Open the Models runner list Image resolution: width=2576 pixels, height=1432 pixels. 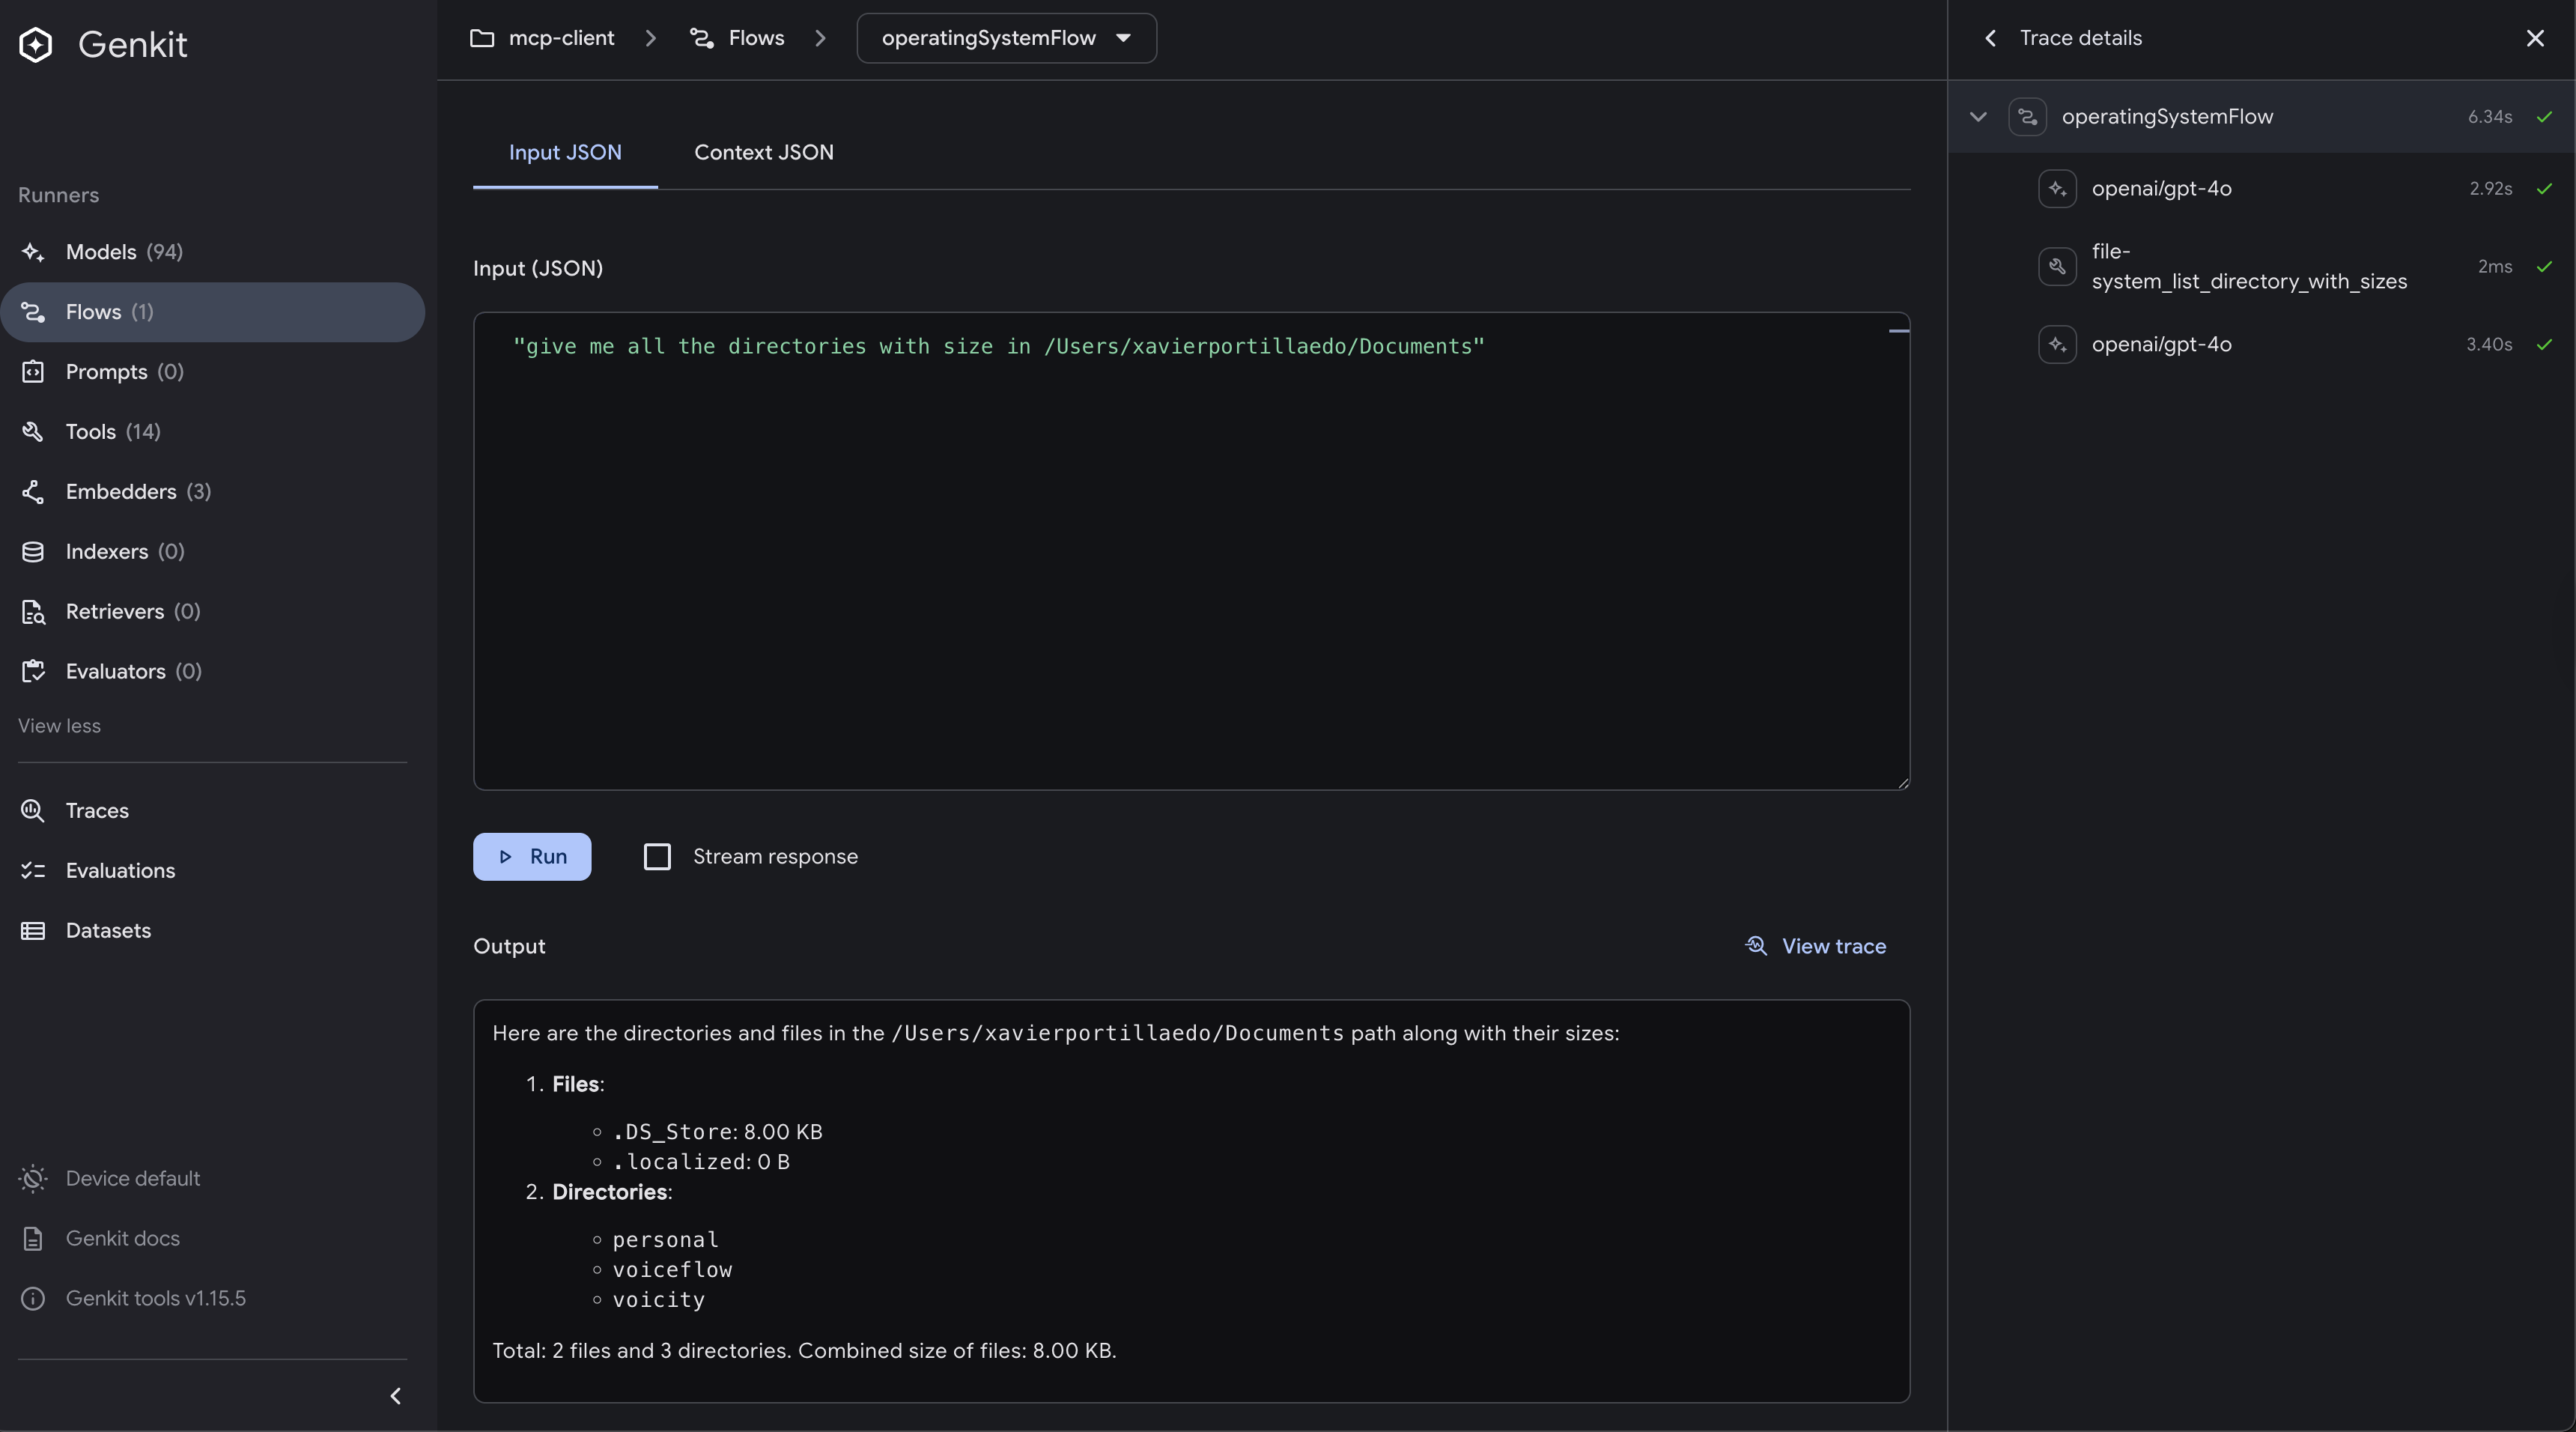point(212,252)
